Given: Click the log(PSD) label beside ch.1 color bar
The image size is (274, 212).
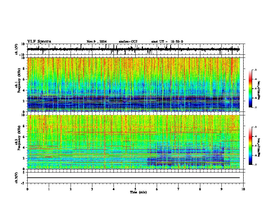Looking at the screenshot, I should pyautogui.click(x=259, y=90).
